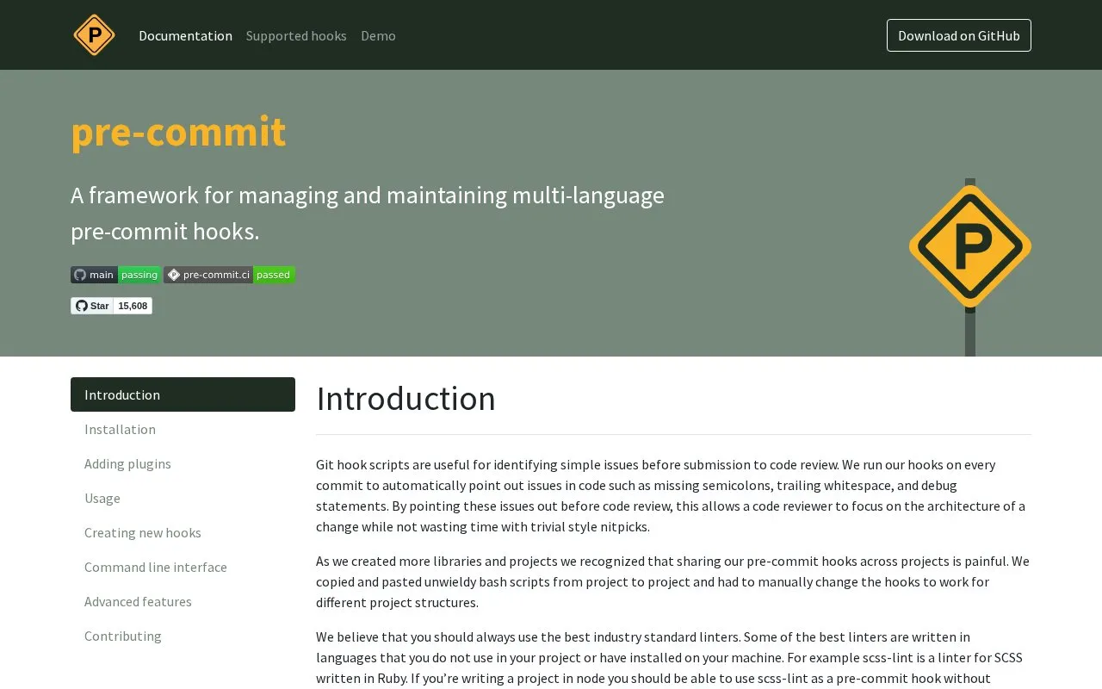Click the GitHub Star button
This screenshot has width=1102, height=689.
click(x=92, y=306)
